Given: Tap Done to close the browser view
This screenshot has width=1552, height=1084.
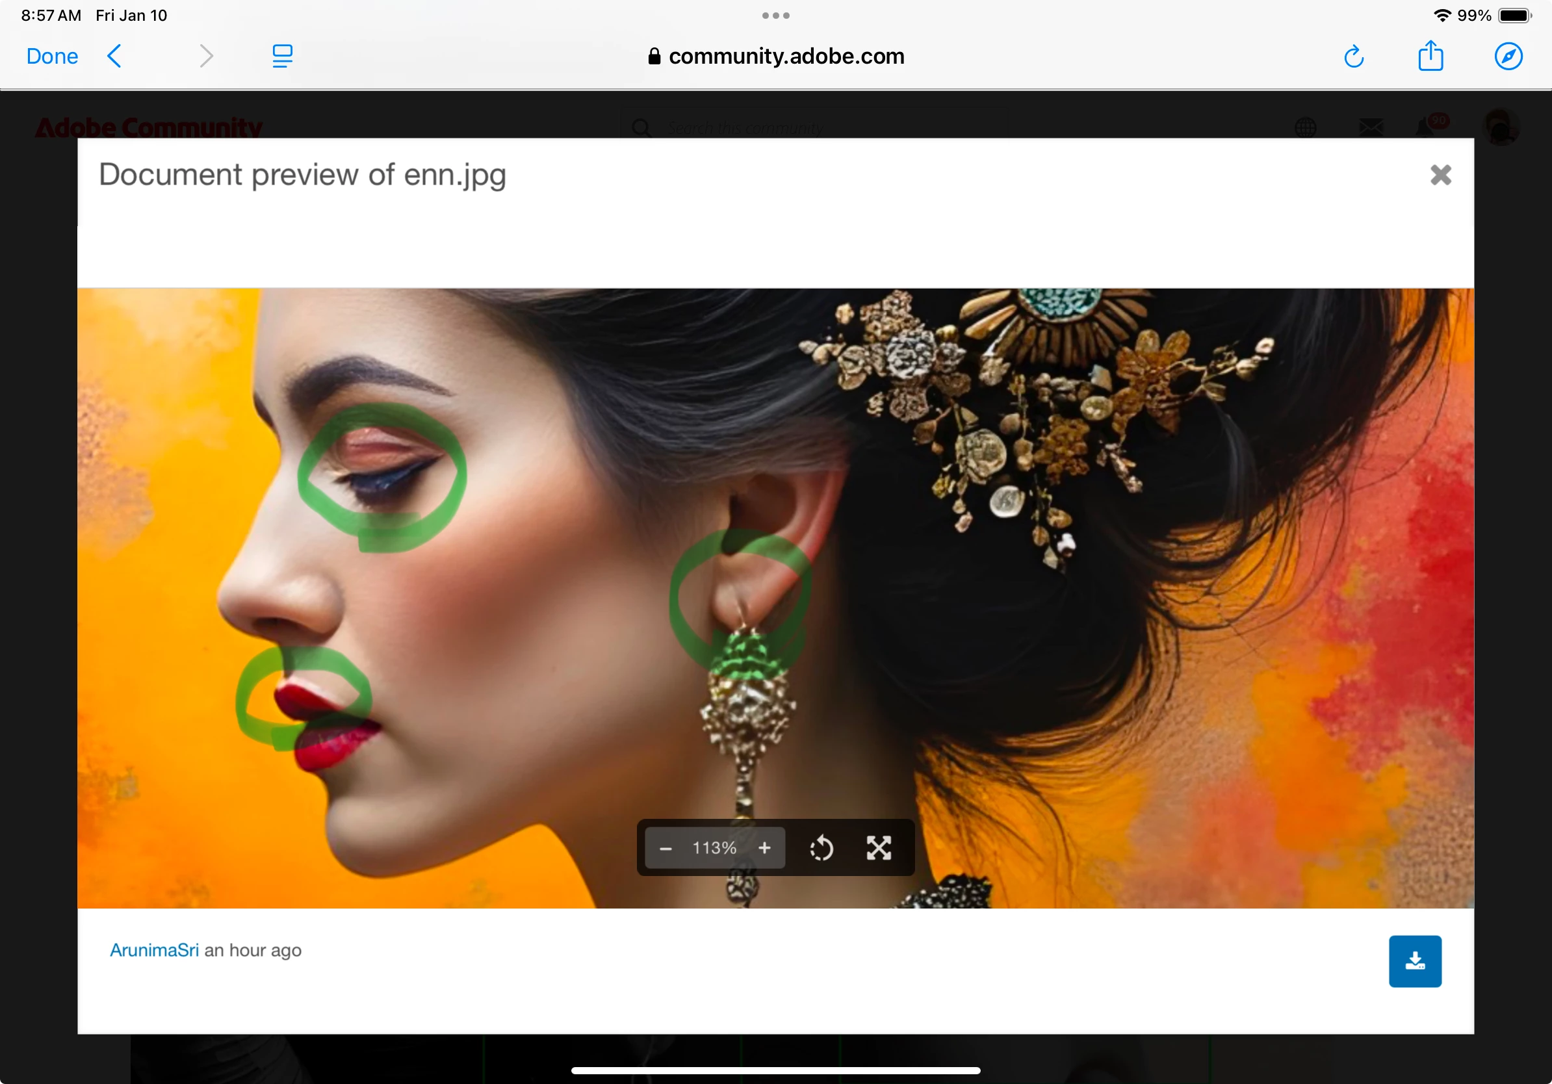Looking at the screenshot, I should (52, 56).
